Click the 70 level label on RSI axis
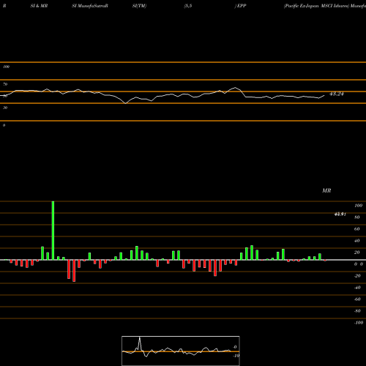 5,84
